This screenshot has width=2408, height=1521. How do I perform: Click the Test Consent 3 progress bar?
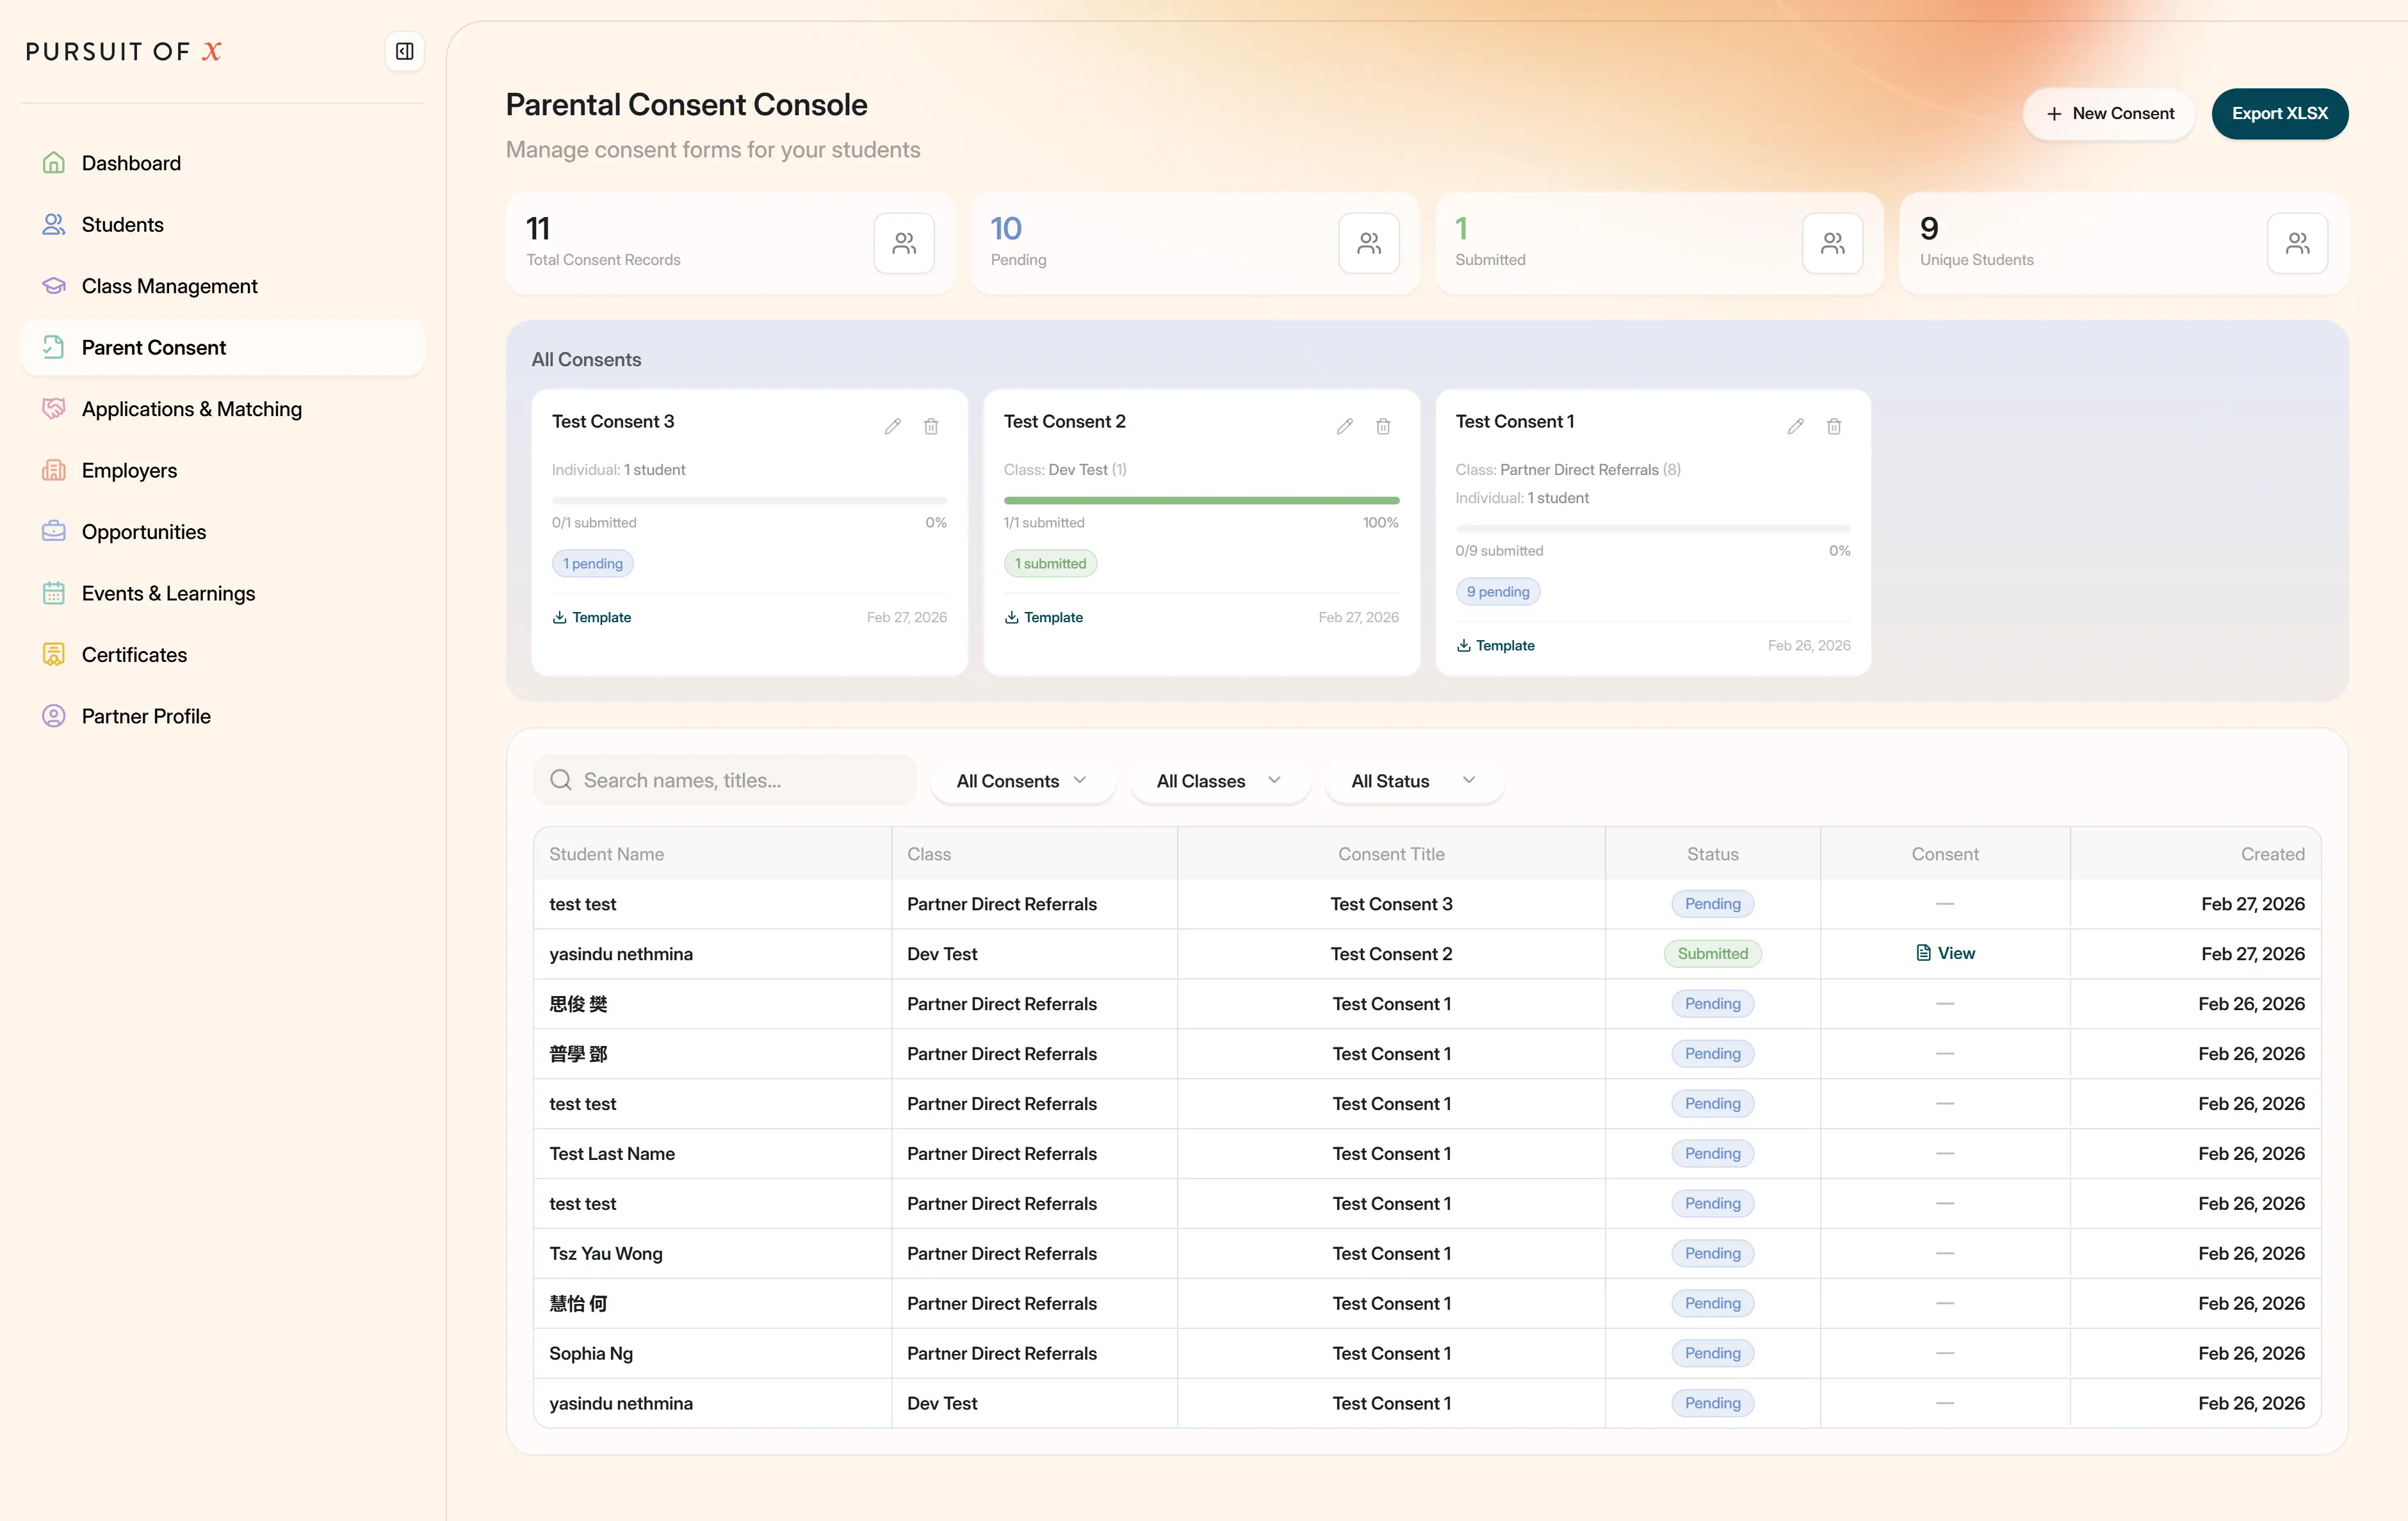(749, 500)
